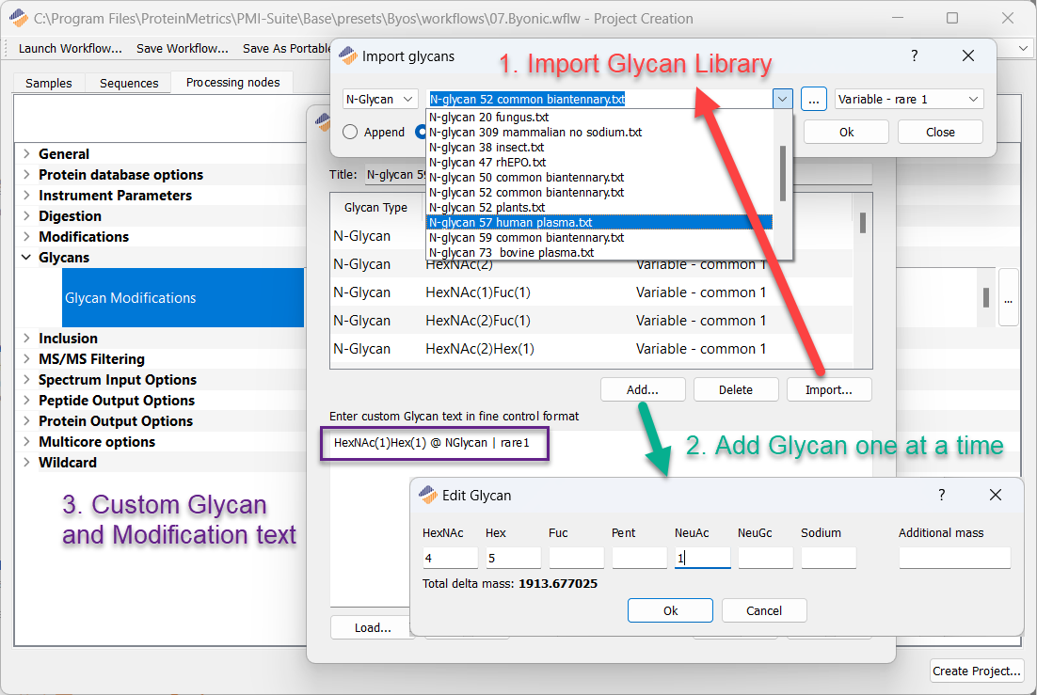This screenshot has height=695, width=1037.
Task: Choose N-glycan 38 insect.txt
Action: tap(599, 148)
